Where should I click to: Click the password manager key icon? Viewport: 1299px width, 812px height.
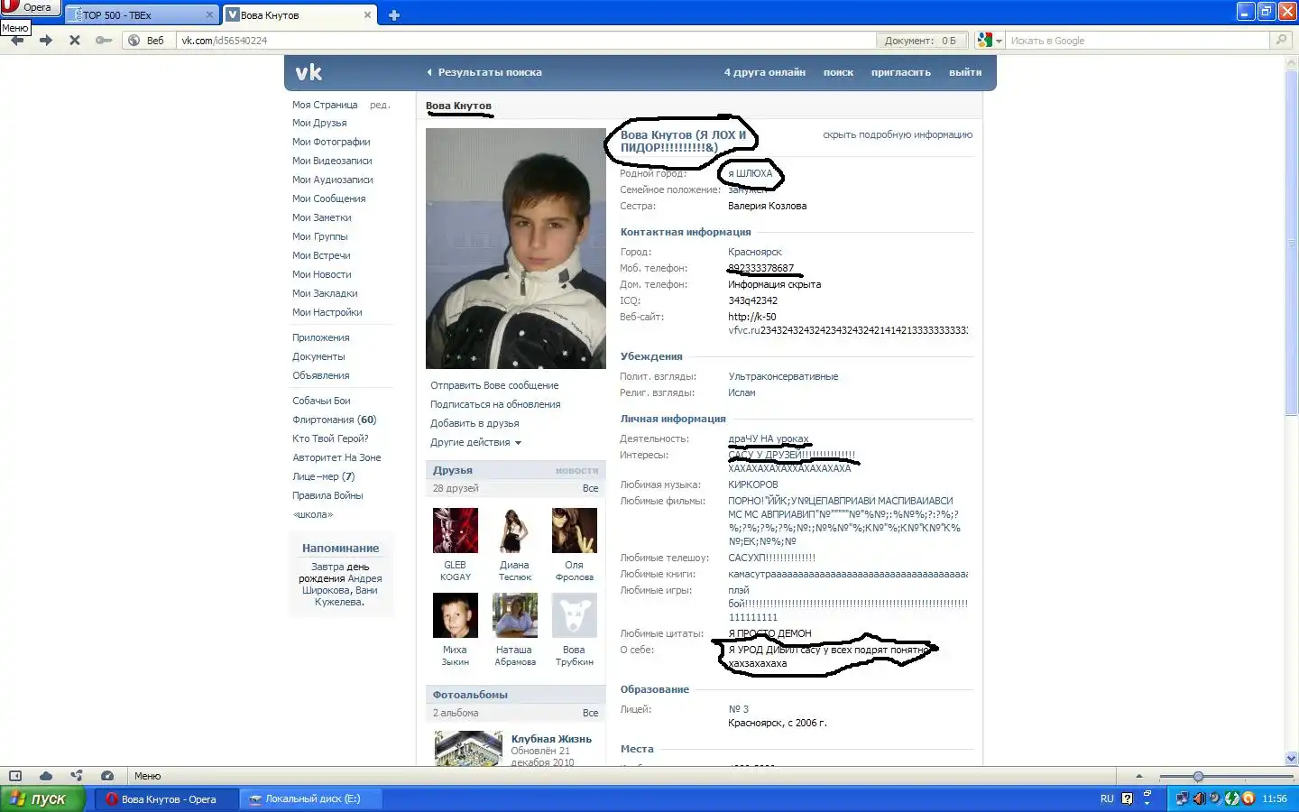tap(104, 41)
